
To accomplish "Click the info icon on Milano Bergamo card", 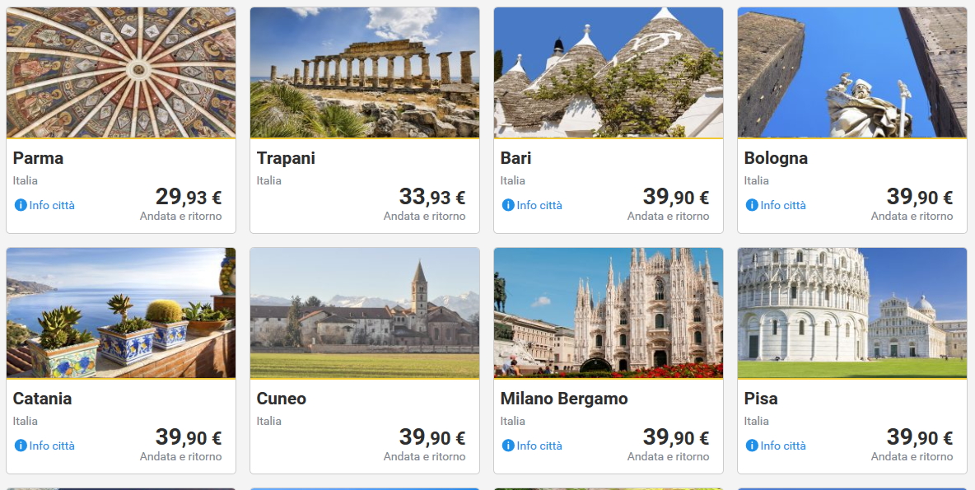I will click(508, 446).
